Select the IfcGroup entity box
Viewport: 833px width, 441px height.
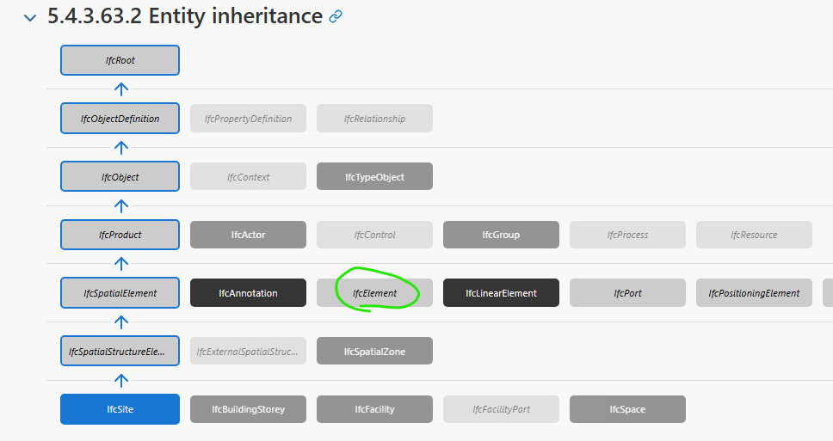[501, 235]
